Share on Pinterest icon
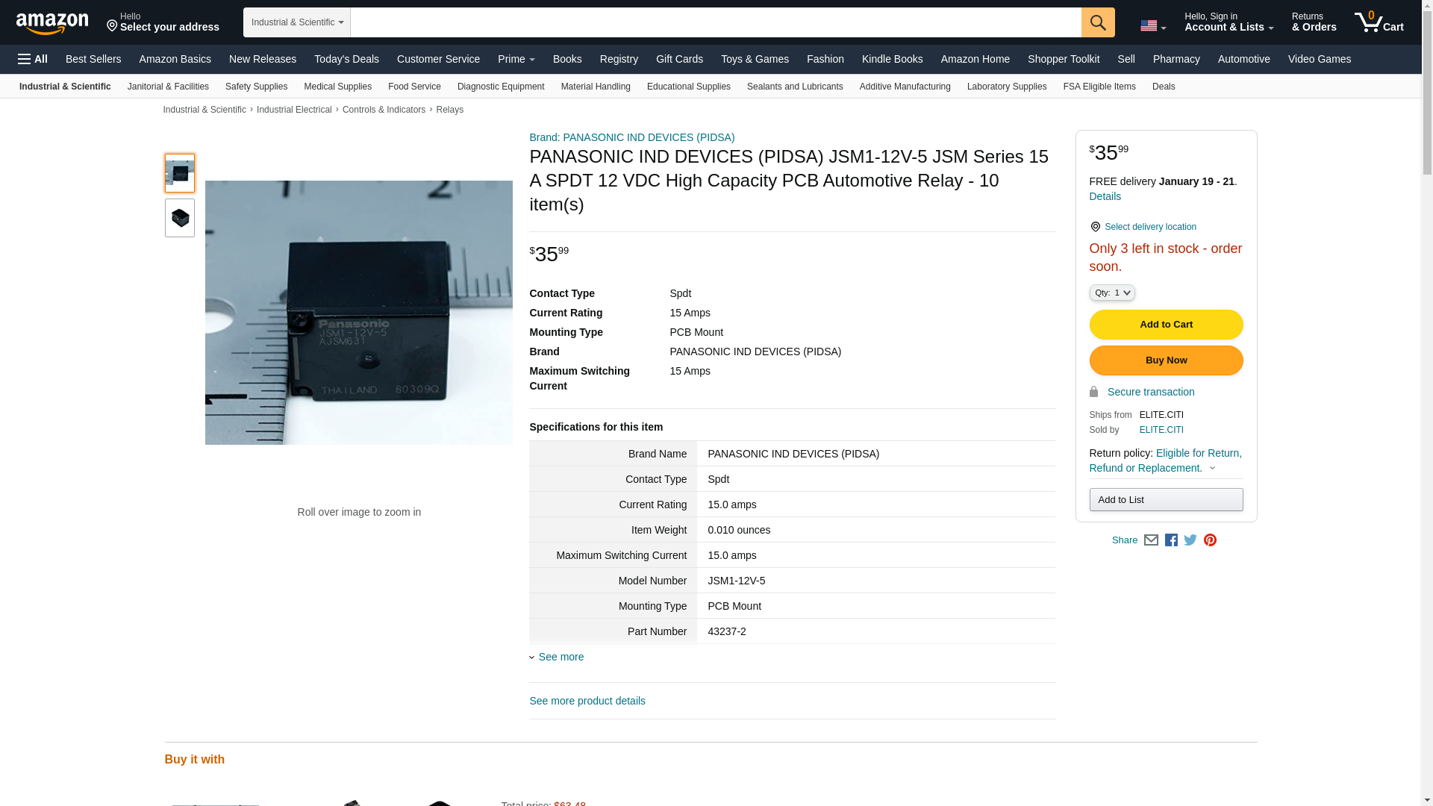Screen dimensions: 1433x806 coord(1210,540)
